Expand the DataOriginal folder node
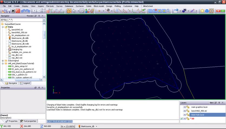This screenshot has height=129, width=226. (3, 61)
